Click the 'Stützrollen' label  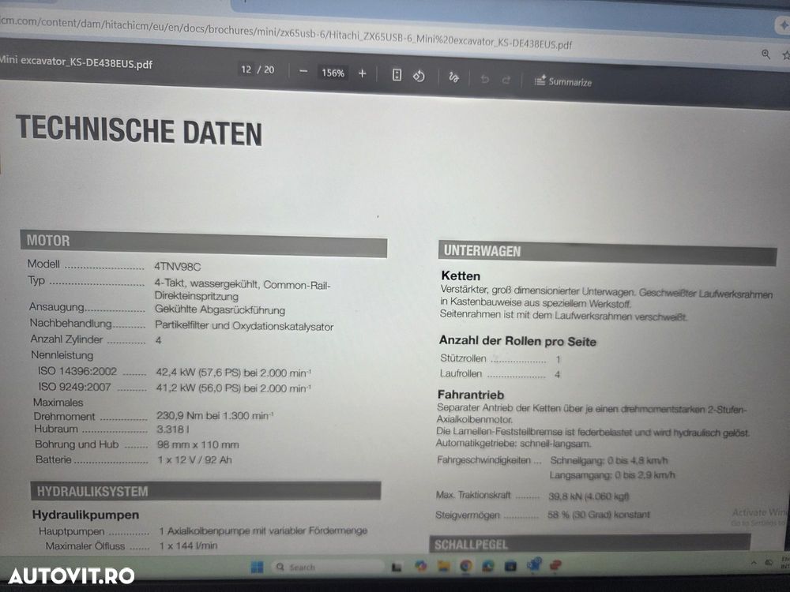pos(463,358)
